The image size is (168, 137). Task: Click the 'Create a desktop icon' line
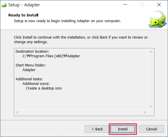coord(44,88)
